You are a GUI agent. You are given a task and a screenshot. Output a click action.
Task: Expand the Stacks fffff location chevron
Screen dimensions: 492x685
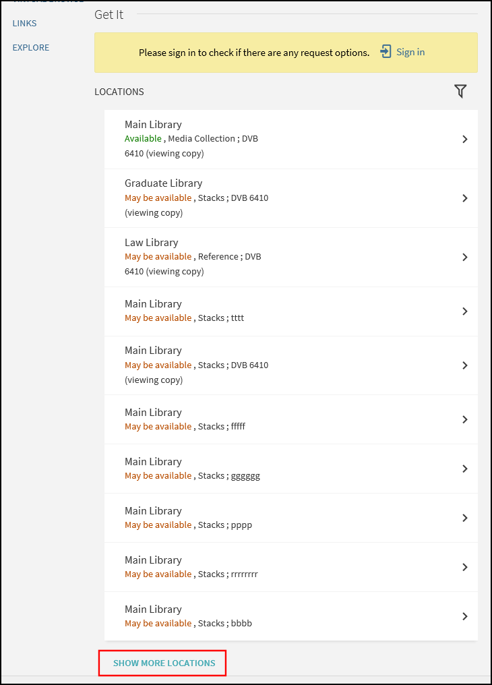tap(465, 419)
